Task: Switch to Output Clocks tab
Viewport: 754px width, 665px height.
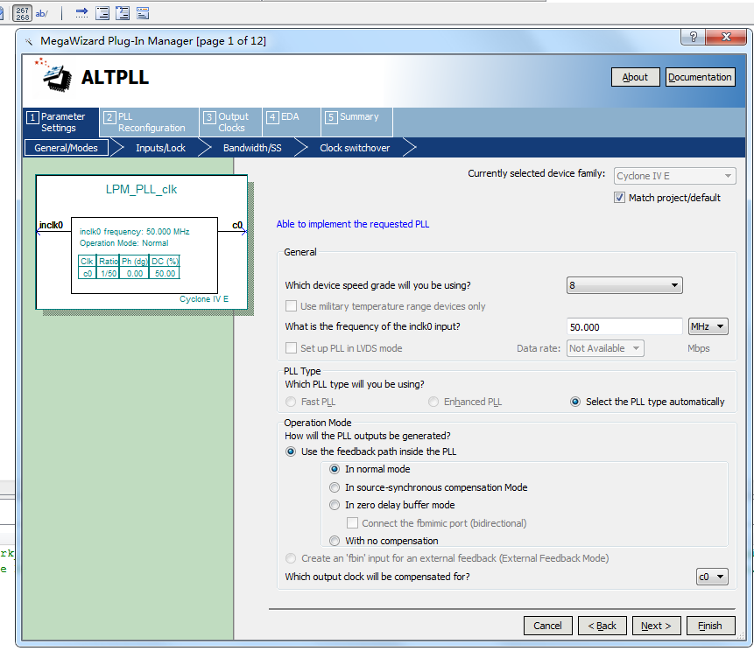Action: (231, 122)
